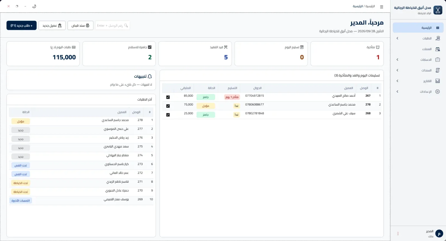Click the سند قبض button
Screen dimensions: 446x241
tap(80, 25)
